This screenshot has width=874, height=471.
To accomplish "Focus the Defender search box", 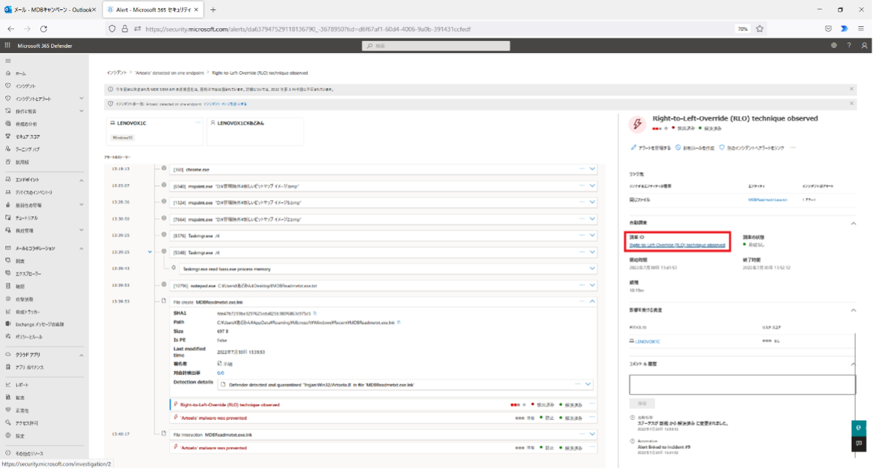I will pos(436,46).
